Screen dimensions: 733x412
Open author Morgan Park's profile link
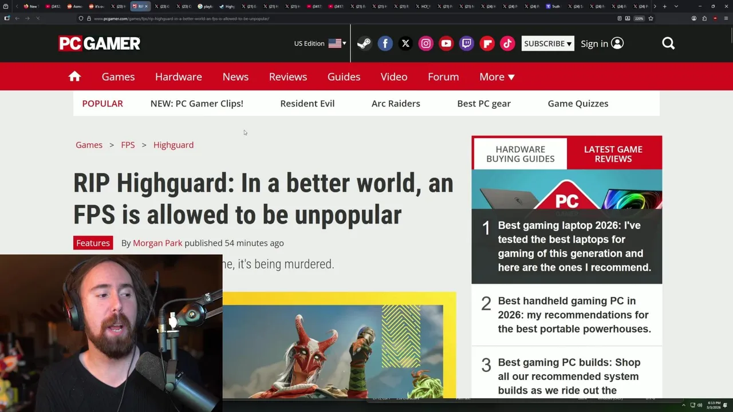click(157, 243)
